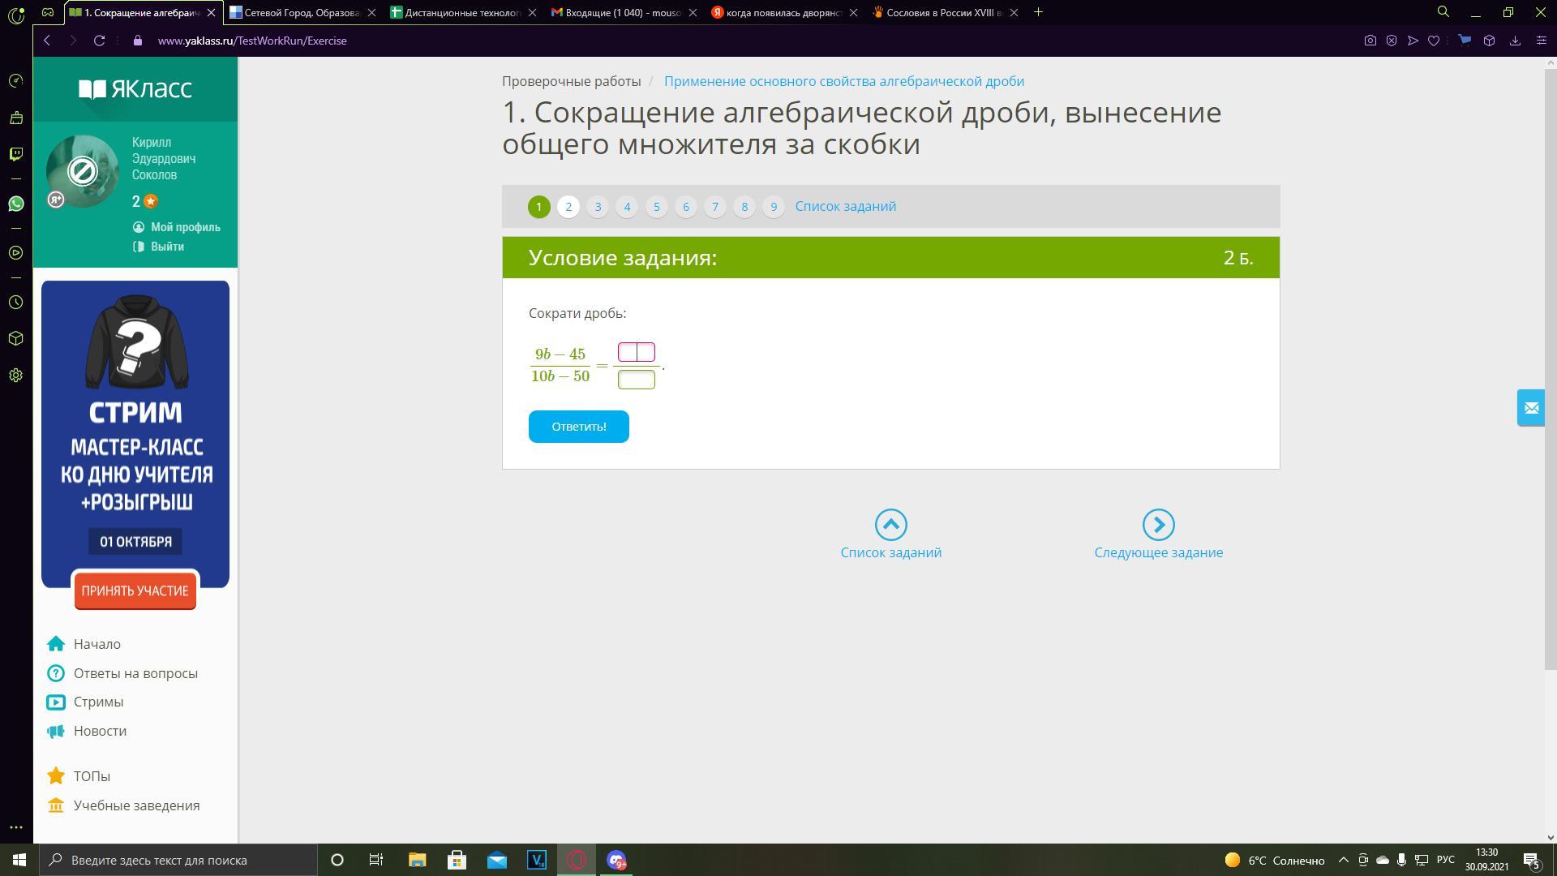Click the denominator answer input box

(636, 380)
